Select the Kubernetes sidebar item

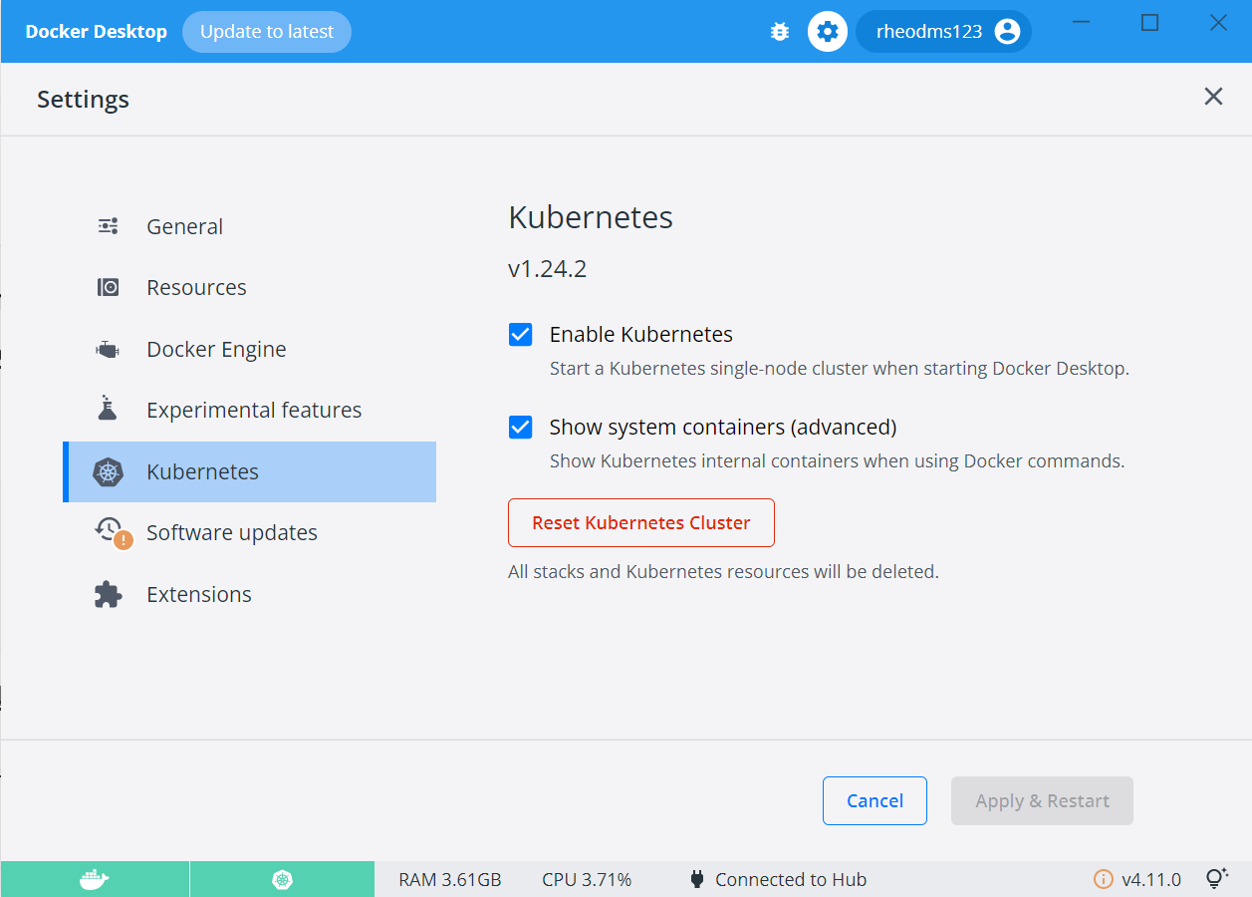pos(249,471)
